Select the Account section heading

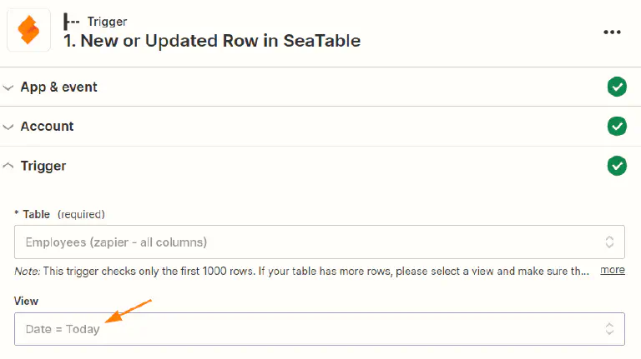[47, 127]
